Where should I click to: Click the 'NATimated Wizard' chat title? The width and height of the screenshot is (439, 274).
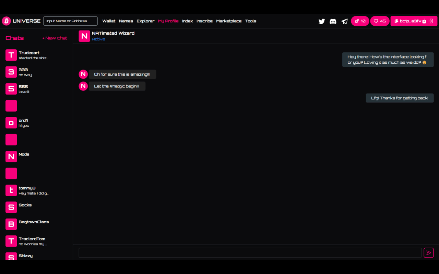113,33
